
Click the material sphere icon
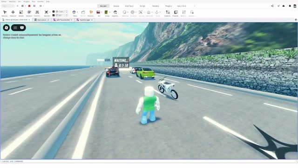coord(124,12)
